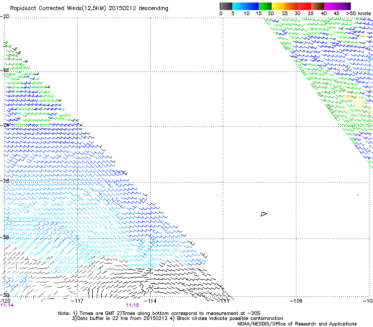Viewport: 373px width, 327px height.
Task: Click the purple '11:14' time label
Action: coord(7,305)
